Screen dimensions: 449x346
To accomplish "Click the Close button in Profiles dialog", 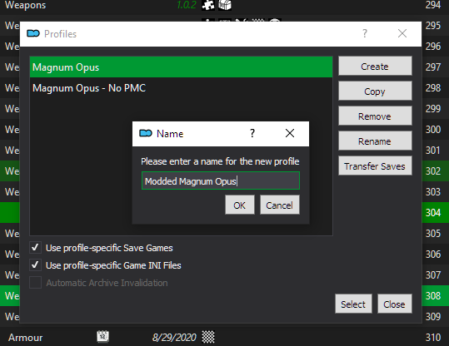I will coord(395,304).
